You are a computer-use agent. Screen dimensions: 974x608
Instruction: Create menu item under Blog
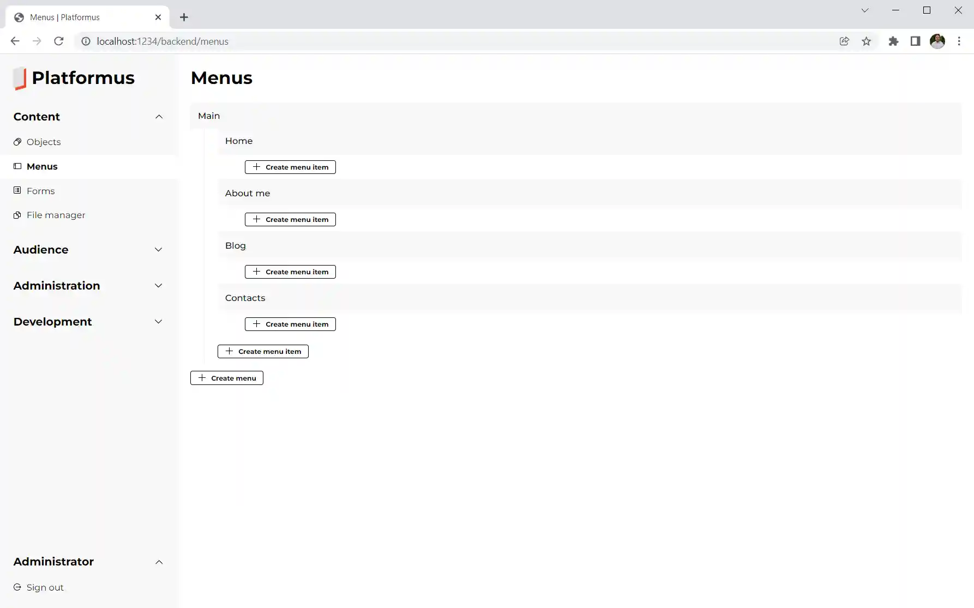click(x=290, y=272)
